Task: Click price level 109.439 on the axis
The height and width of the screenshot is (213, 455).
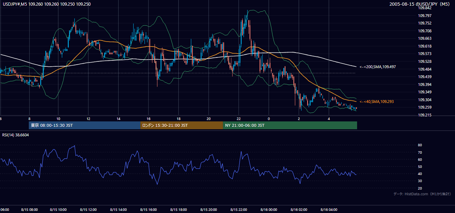Action: (x=425, y=77)
